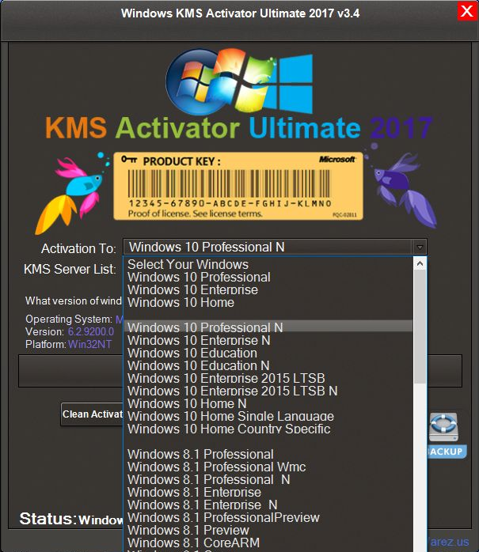Open the Activation To combo box
The width and height of the screenshot is (479, 552).
[275, 247]
